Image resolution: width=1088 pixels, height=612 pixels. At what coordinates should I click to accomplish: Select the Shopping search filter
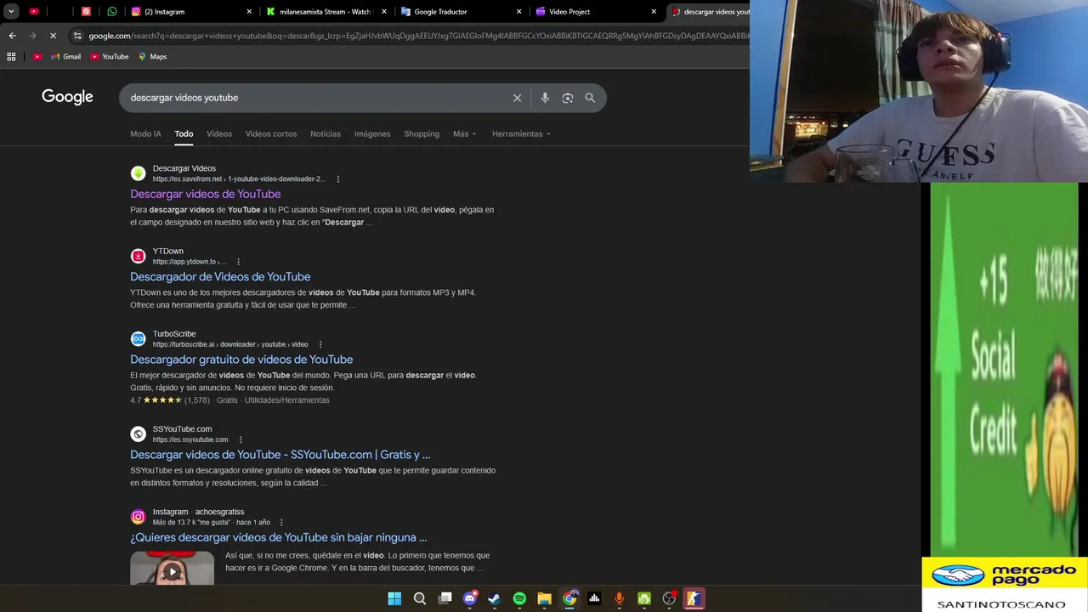[x=422, y=133]
